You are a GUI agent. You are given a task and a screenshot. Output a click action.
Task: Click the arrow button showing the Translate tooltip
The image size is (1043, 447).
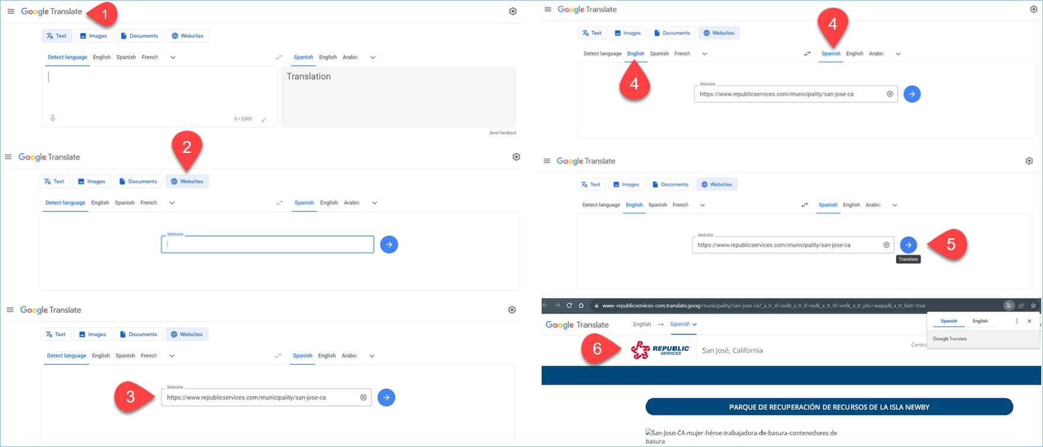point(908,245)
